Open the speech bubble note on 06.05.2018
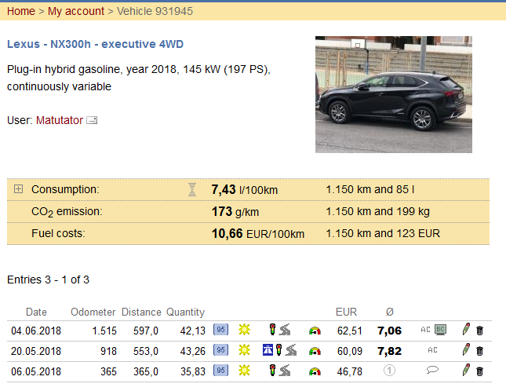Image resolution: width=506 pixels, height=391 pixels. pyautogui.click(x=432, y=370)
